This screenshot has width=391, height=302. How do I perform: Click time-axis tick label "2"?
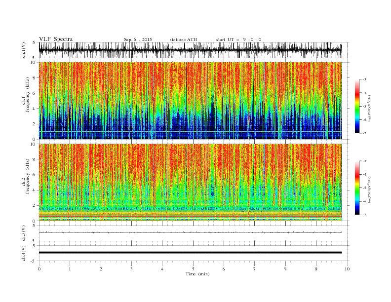click(x=101, y=269)
